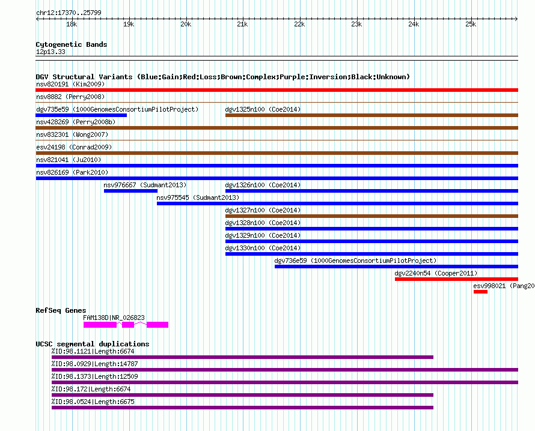Click the 12p13.33 cytogenetic band label
This screenshot has height=431, width=535.
pyautogui.click(x=50, y=52)
